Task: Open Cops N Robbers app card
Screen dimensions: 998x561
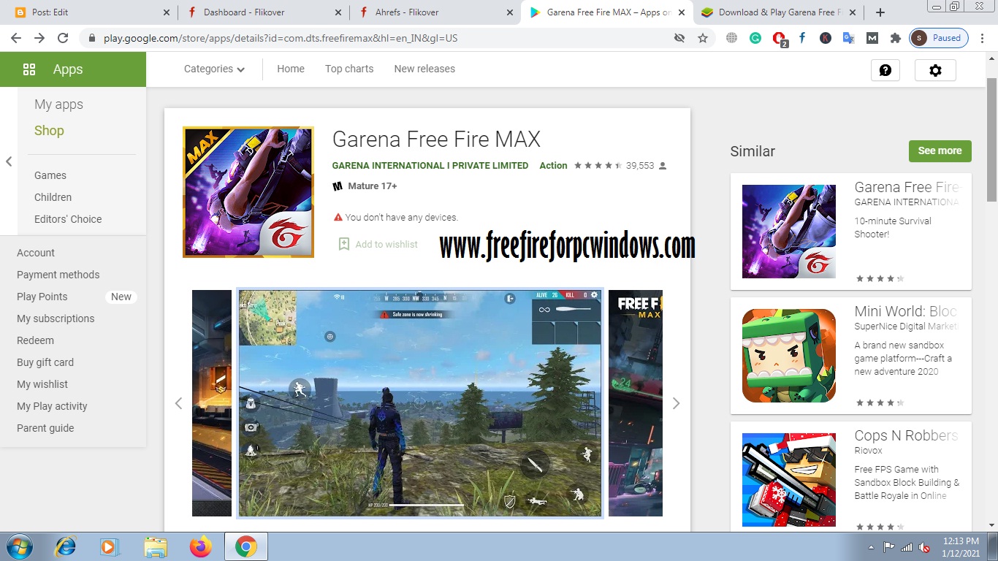Action: (x=851, y=477)
